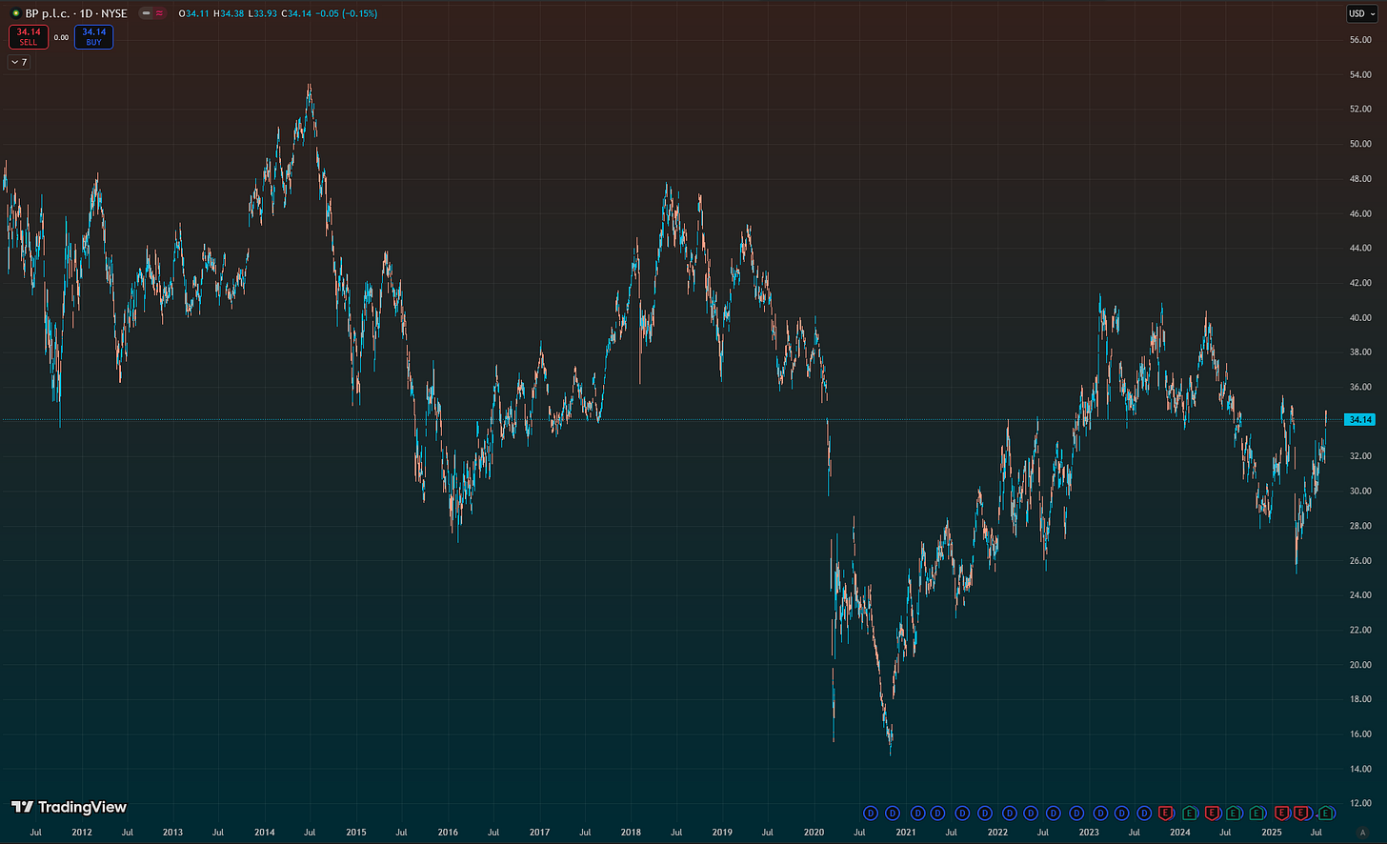Click the leftmost blue dividend D marker
This screenshot has height=844, width=1387.
(x=871, y=814)
